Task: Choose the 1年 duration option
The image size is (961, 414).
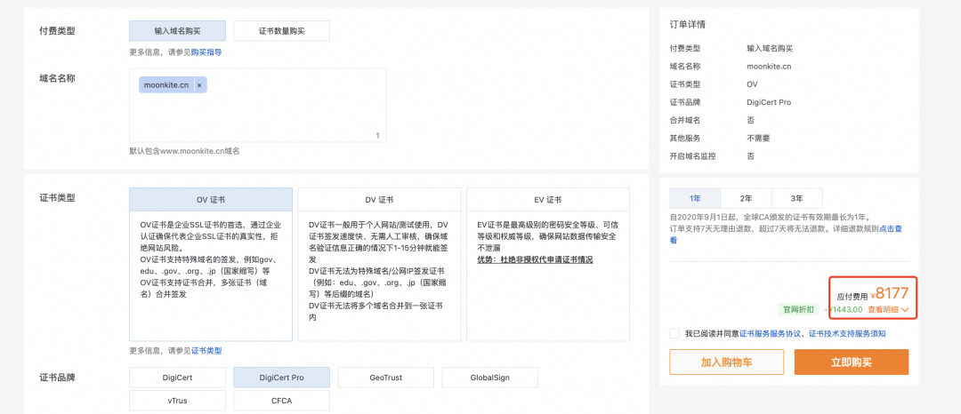Action: coord(695,199)
